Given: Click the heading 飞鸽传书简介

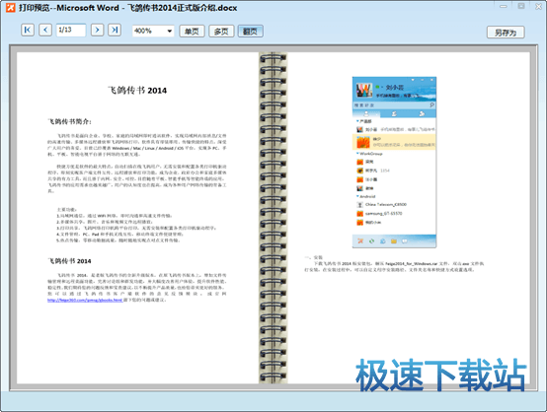Looking at the screenshot, I should 69,121.
